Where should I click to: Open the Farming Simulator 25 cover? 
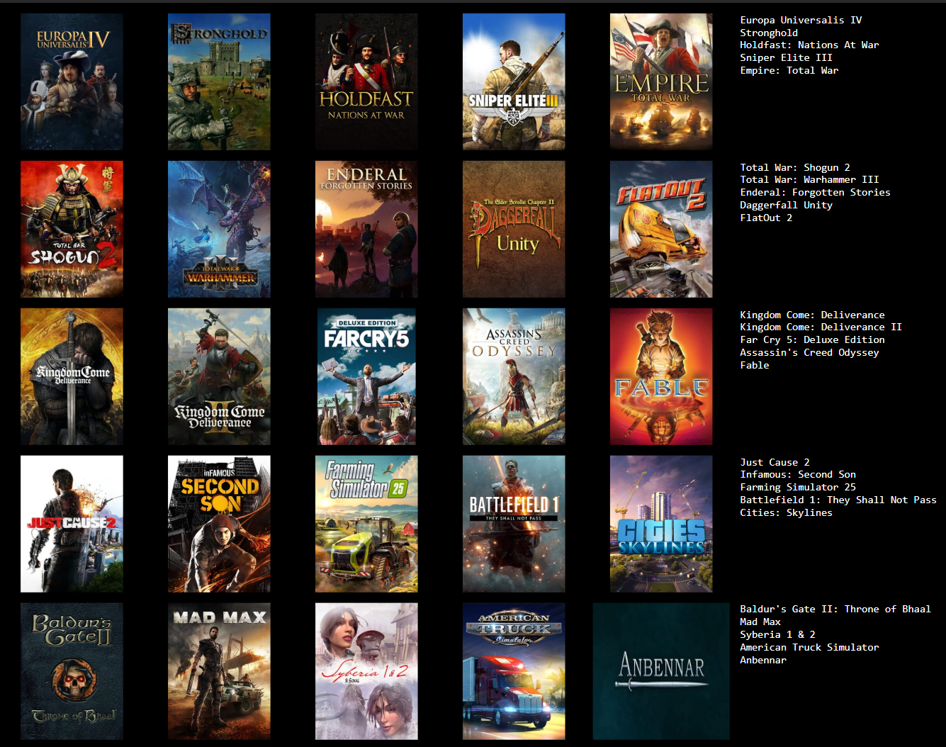[x=366, y=524]
